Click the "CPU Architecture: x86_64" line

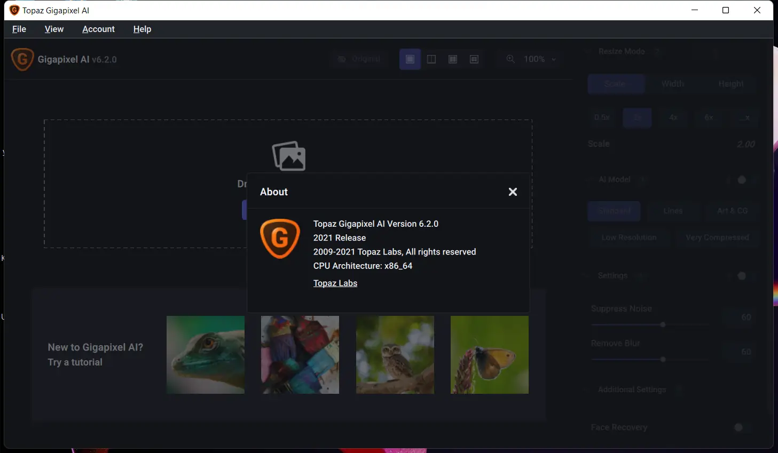[x=363, y=266]
